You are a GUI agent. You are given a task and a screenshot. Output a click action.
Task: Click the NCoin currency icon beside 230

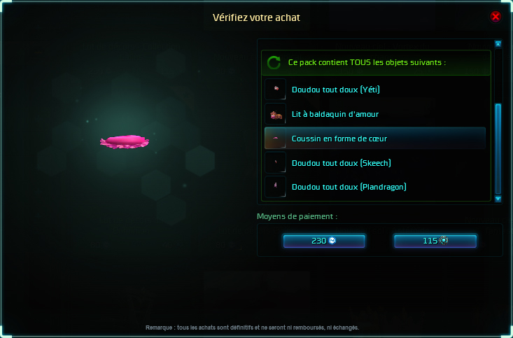click(x=332, y=241)
